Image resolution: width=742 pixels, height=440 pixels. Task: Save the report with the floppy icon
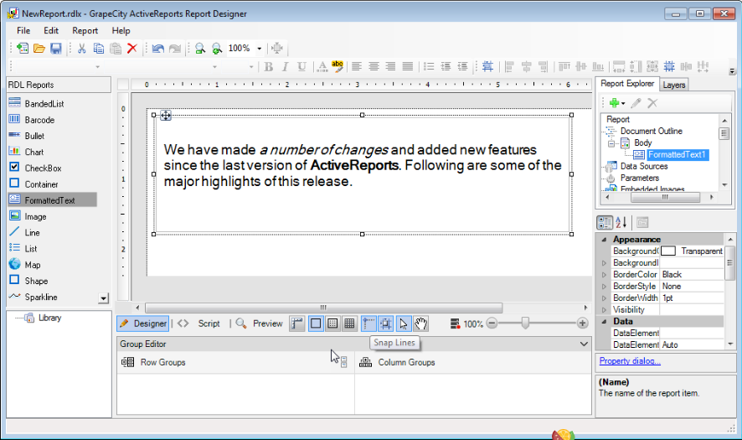tap(56, 48)
